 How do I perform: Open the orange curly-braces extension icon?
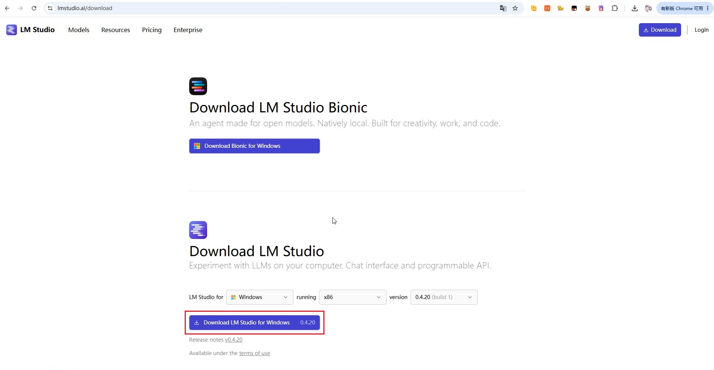(x=547, y=8)
